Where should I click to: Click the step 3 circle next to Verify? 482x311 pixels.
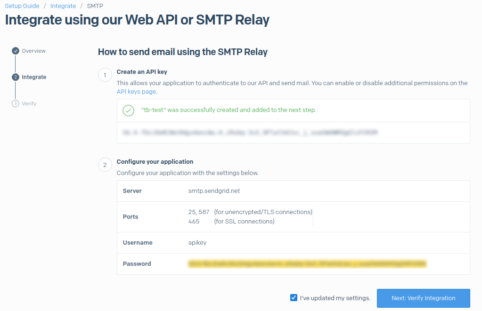click(x=16, y=104)
